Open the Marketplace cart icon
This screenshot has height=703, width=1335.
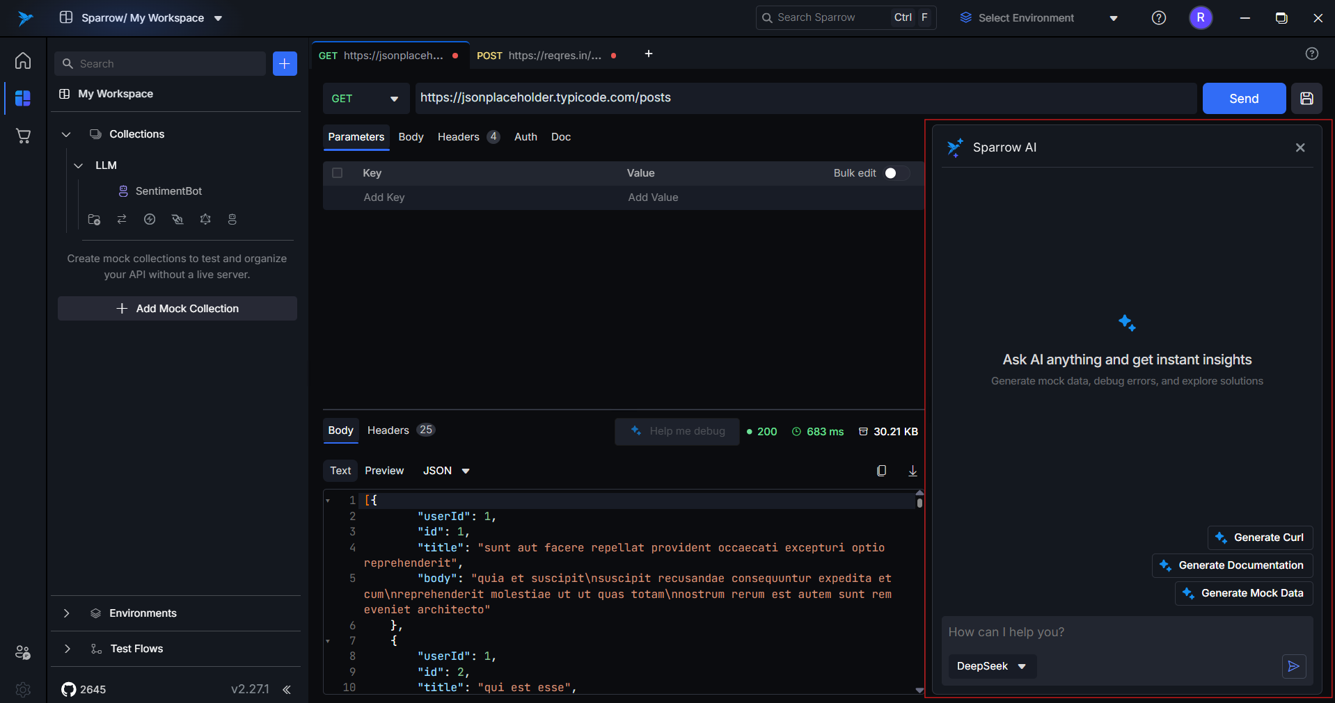[x=23, y=136]
